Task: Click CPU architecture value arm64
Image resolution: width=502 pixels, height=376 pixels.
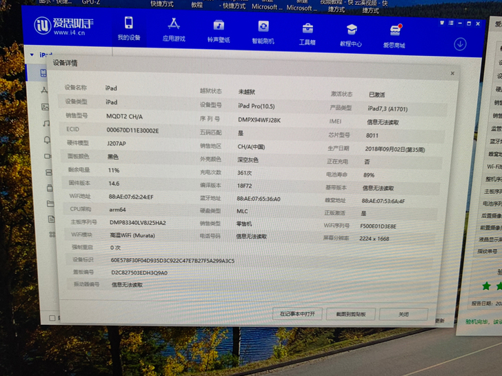Action: tap(117, 210)
